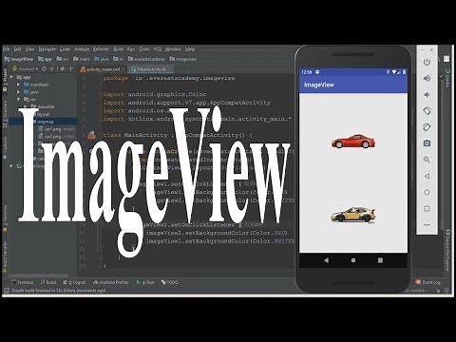Open the Refactor menu
456x342 pixels.
coord(101,49)
